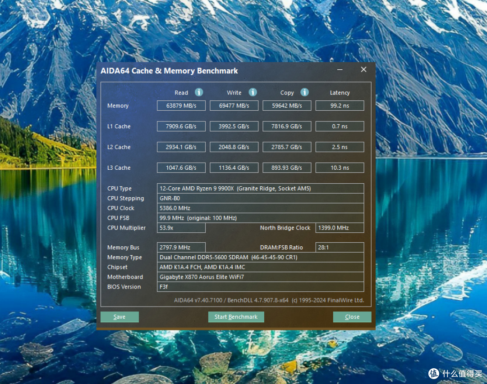Click Chipset field AMD K1A.4 FCH
This screenshot has width=487, height=384.
(x=260, y=267)
